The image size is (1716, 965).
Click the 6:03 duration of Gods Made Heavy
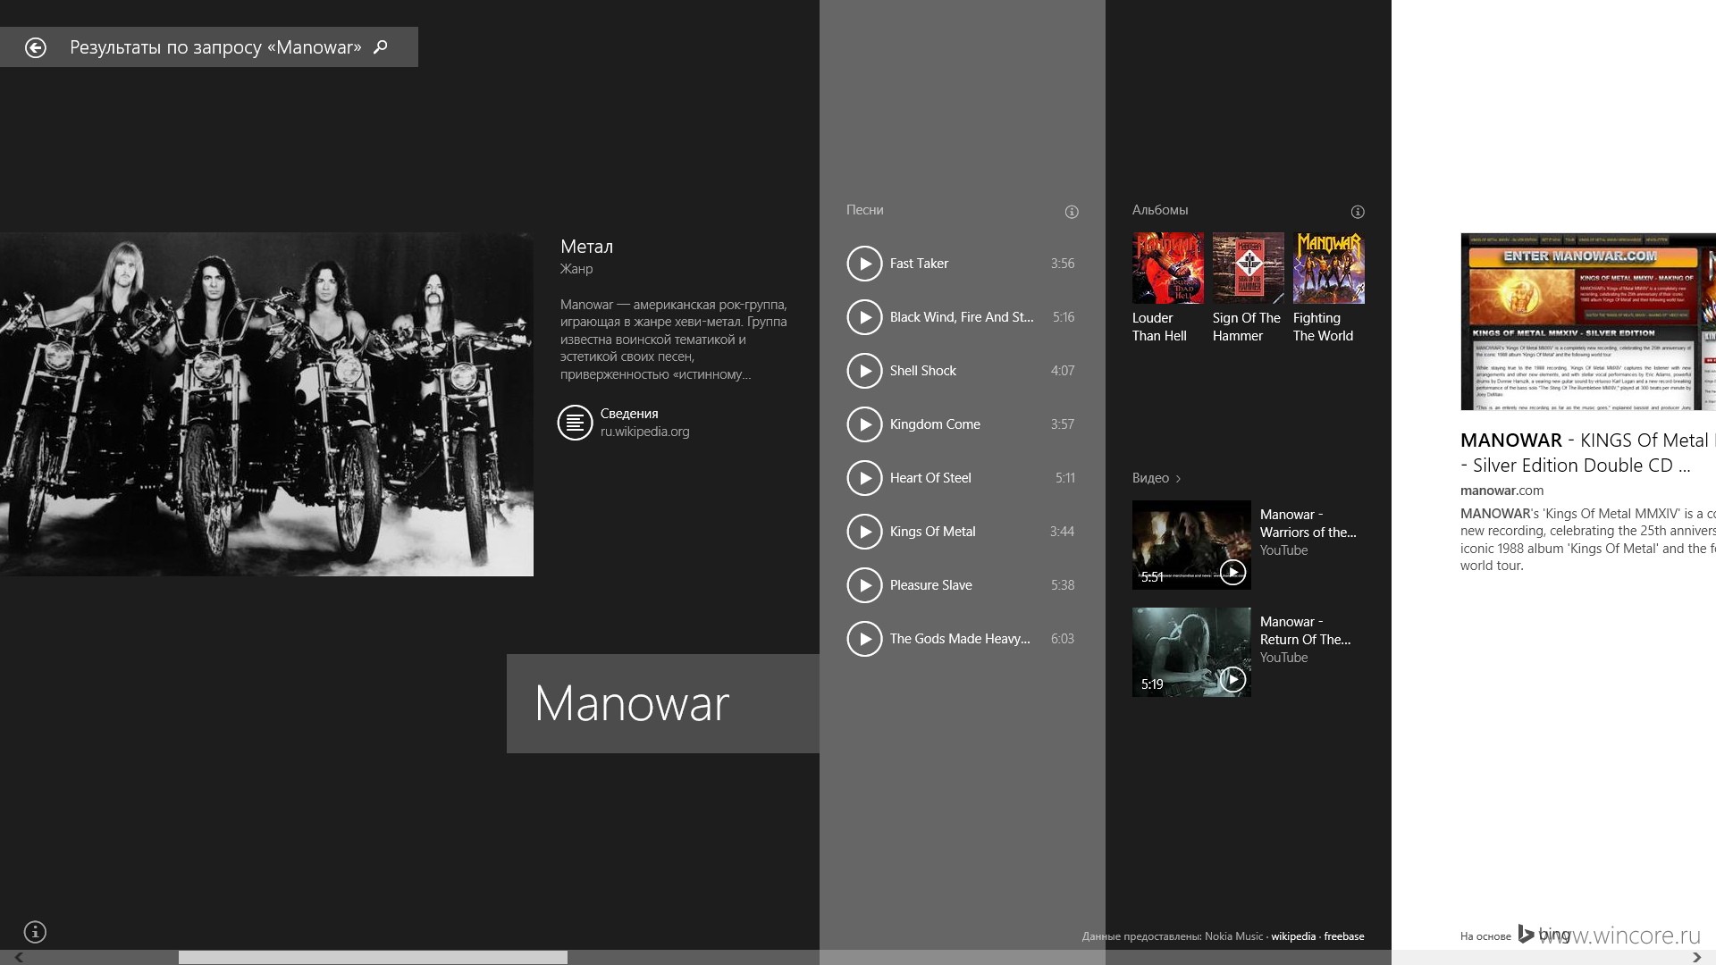point(1063,639)
